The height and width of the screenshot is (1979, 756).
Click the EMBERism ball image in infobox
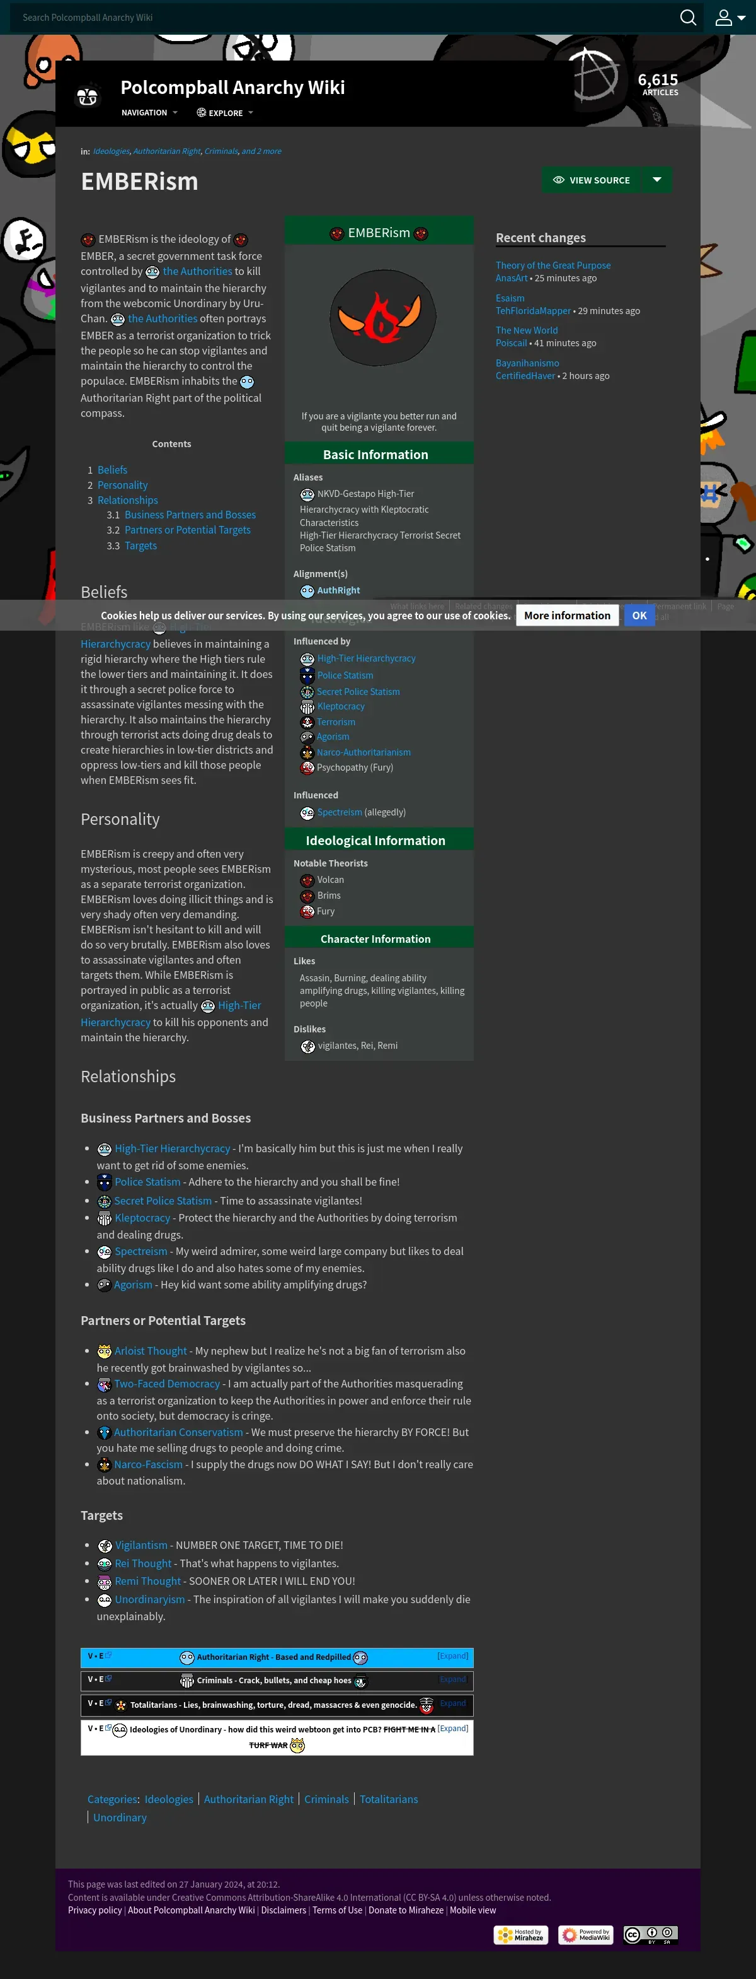(x=383, y=317)
